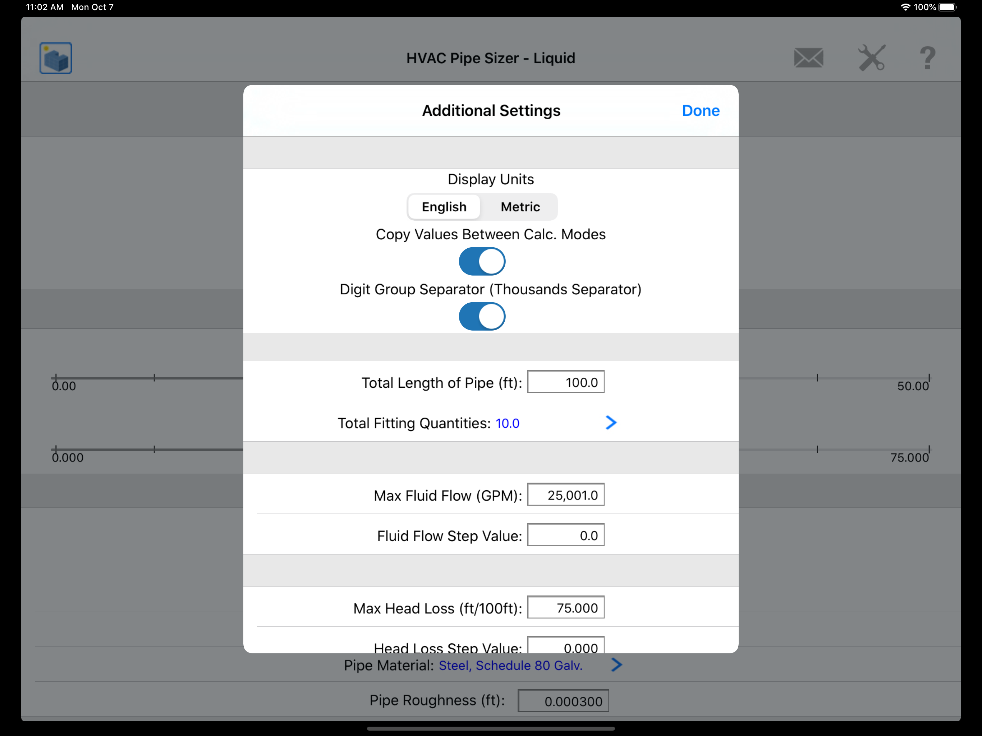Screen dimensions: 982x736
Task: Select Metric display units
Action: tap(520, 207)
